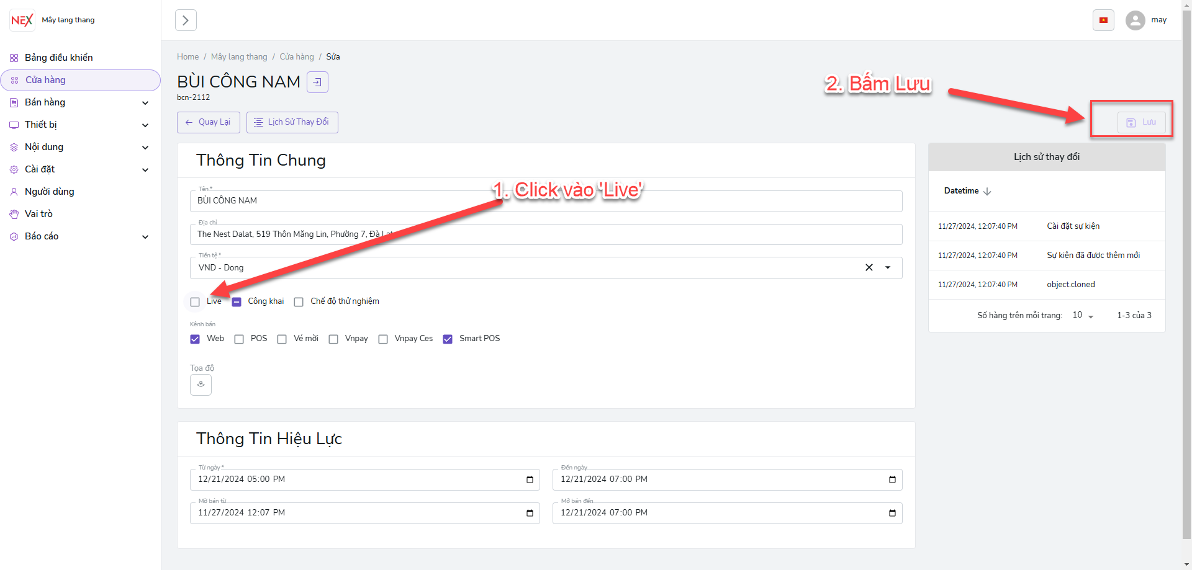Screen dimensions: 1192x570
Task: Clear the currency field with X icon
Action: click(869, 267)
